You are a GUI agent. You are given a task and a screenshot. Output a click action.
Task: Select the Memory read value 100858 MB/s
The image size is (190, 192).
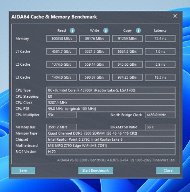click(62, 39)
